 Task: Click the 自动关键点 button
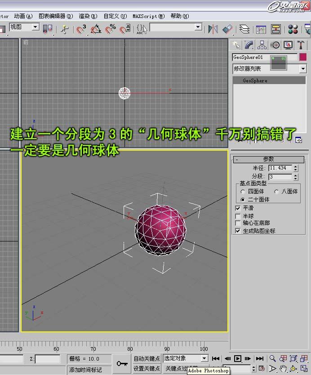point(147,358)
